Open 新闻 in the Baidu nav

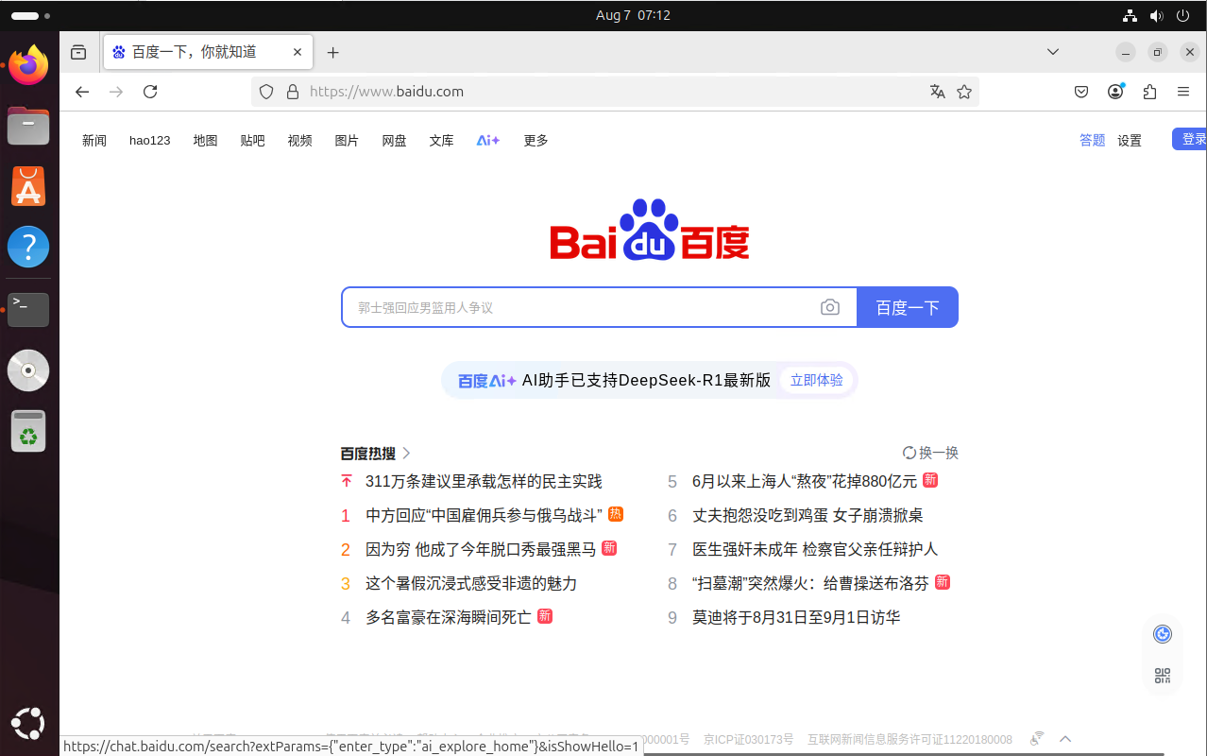pos(94,141)
